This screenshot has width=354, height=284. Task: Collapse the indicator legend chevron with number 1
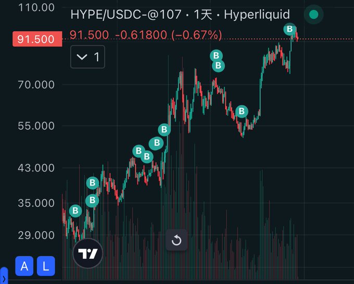coord(87,57)
